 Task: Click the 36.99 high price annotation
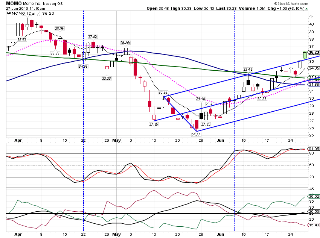pos(125,43)
